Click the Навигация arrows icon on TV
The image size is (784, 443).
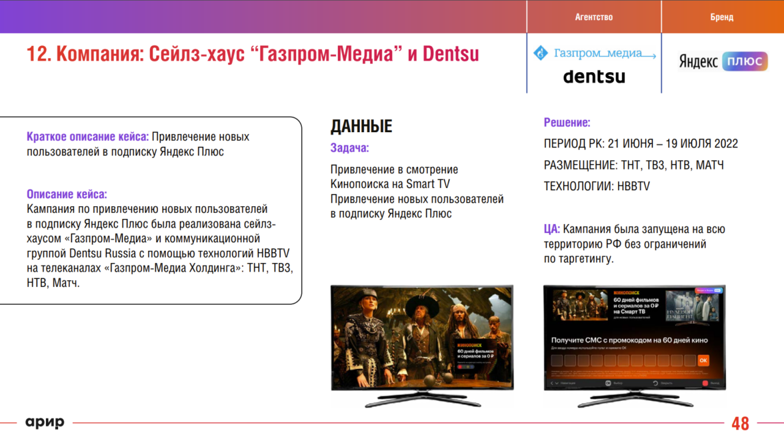coord(554,384)
